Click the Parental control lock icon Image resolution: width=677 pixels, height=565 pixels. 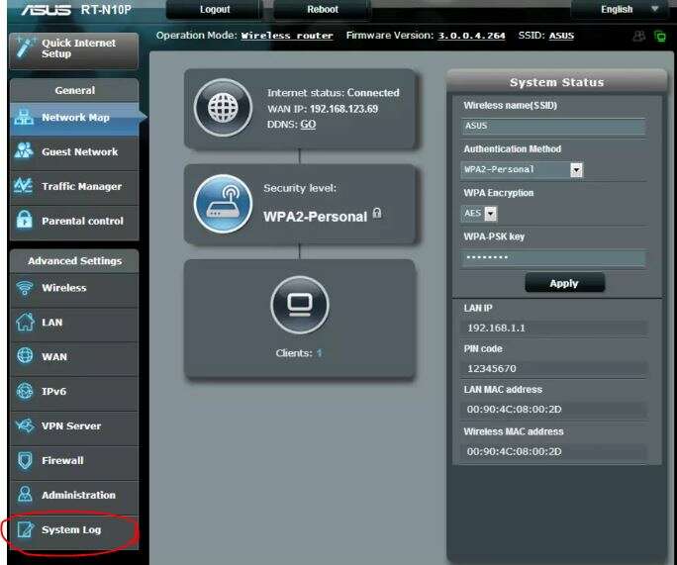point(24,220)
